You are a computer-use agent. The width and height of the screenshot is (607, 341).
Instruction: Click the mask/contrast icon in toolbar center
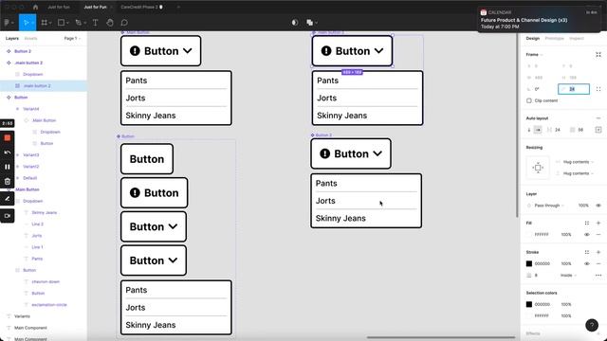point(295,23)
